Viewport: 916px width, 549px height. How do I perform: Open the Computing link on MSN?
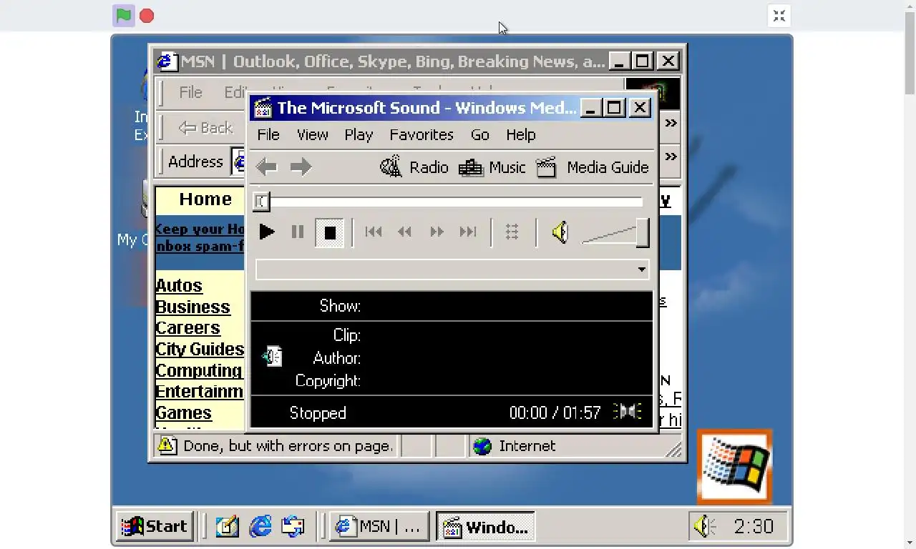pos(200,370)
